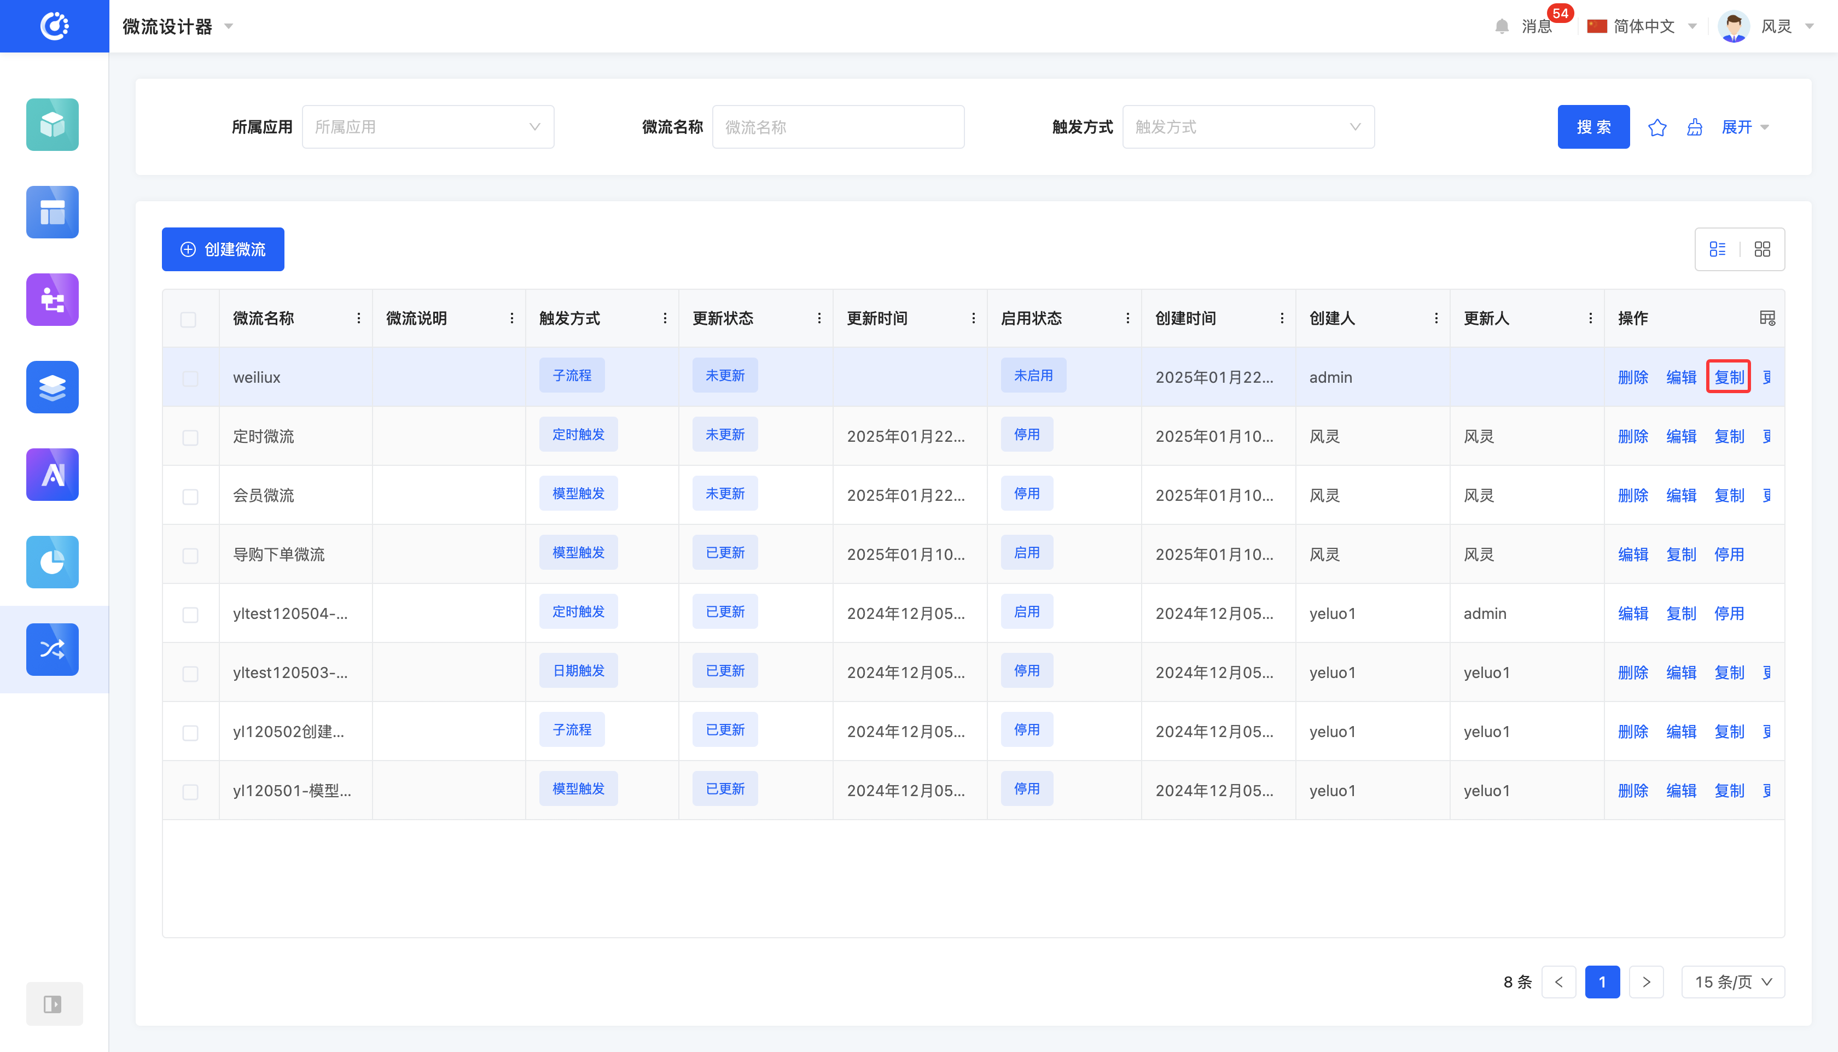Click the 微流名称 search input field
This screenshot has width=1838, height=1052.
(x=837, y=127)
